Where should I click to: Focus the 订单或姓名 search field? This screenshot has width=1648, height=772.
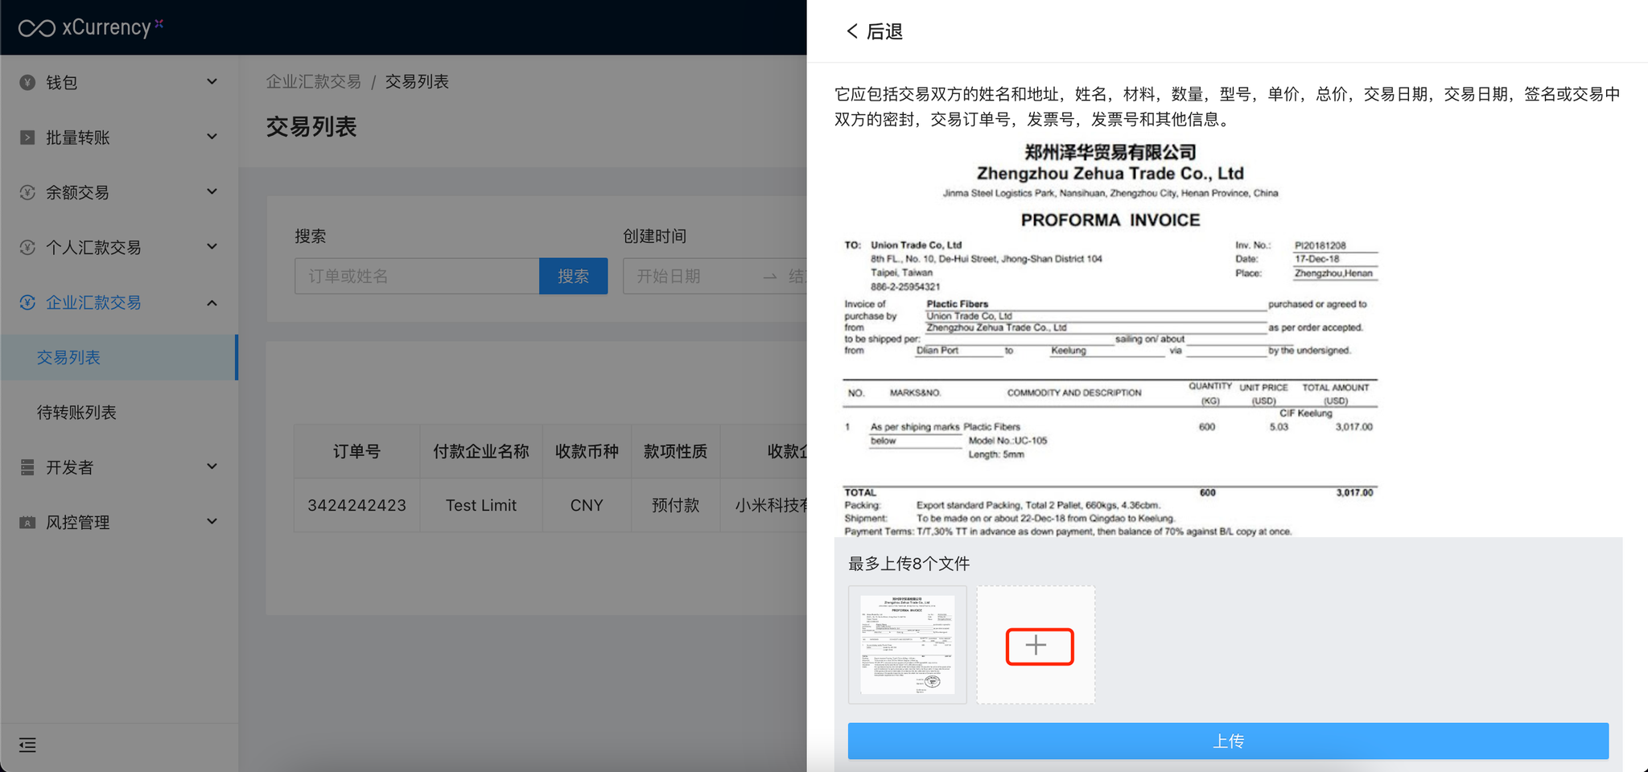coord(417,276)
